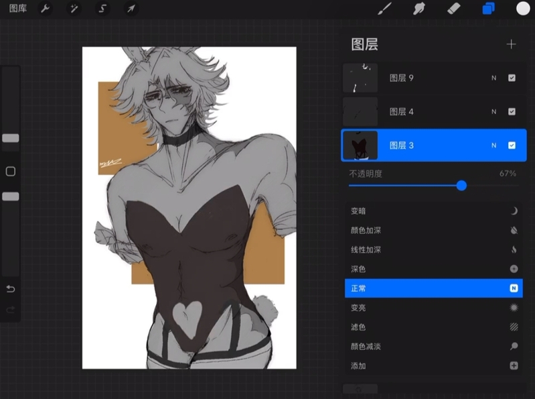
Task: Choose 正常 blend mode
Action: (x=434, y=288)
